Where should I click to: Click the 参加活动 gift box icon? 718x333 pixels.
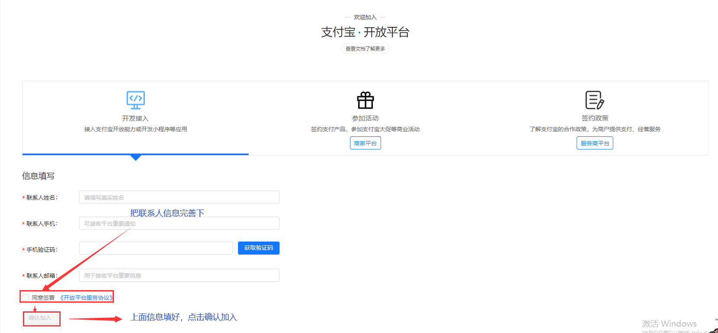365,100
